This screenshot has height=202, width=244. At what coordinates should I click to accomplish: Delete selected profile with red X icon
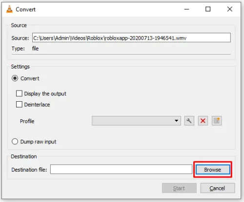click(x=203, y=121)
